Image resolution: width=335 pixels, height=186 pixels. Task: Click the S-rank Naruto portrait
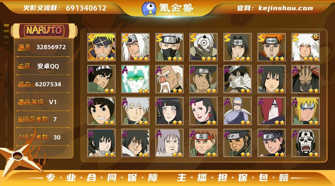point(101,47)
